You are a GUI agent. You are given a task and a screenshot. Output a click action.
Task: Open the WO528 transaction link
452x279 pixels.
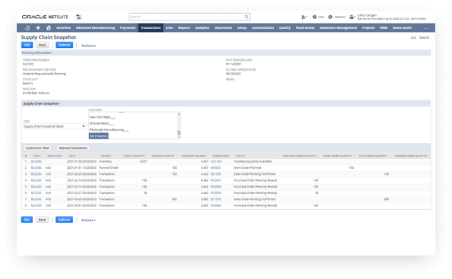[215, 168]
